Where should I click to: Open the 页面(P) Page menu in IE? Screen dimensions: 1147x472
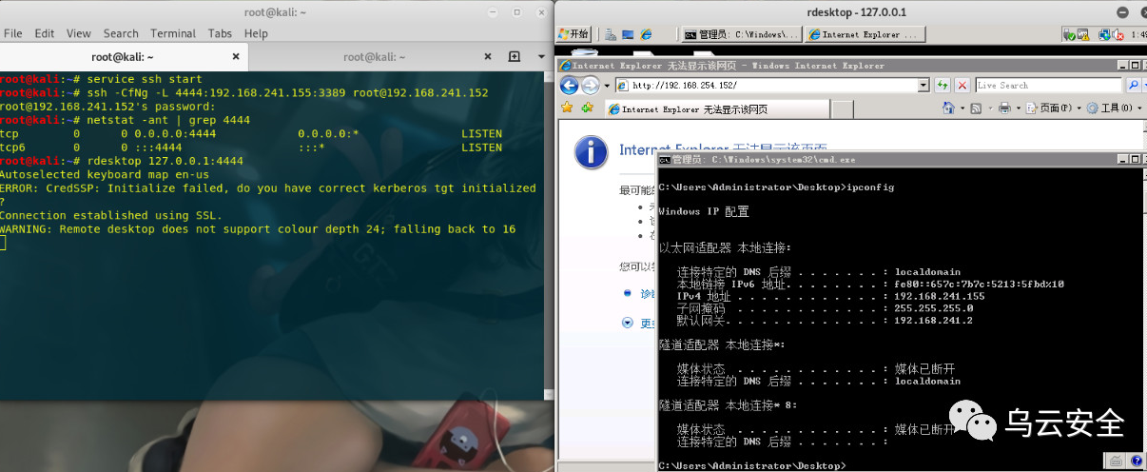[1053, 108]
